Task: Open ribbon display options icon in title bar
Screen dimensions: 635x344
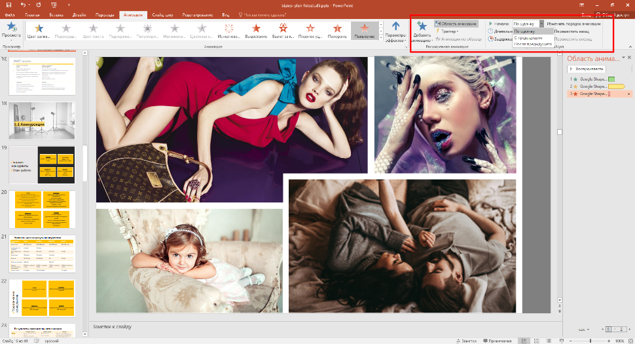Action: [x=581, y=5]
